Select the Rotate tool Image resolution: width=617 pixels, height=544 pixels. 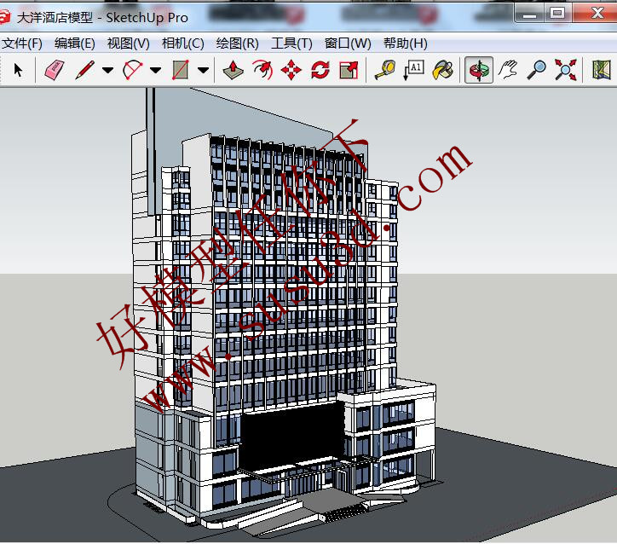320,70
